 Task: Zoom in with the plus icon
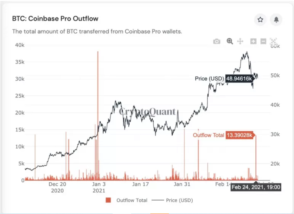[x=253, y=41]
